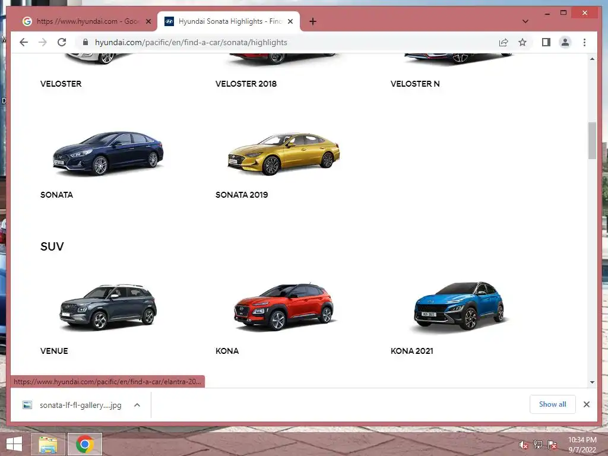Click the padlock site info icon
The image size is (608, 456).
click(85, 42)
